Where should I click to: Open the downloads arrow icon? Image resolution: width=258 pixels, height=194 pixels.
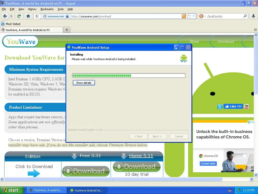[253, 16]
